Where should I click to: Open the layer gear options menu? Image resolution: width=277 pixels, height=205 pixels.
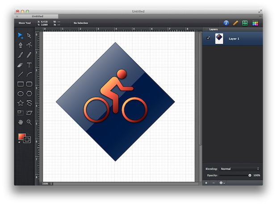click(x=222, y=183)
